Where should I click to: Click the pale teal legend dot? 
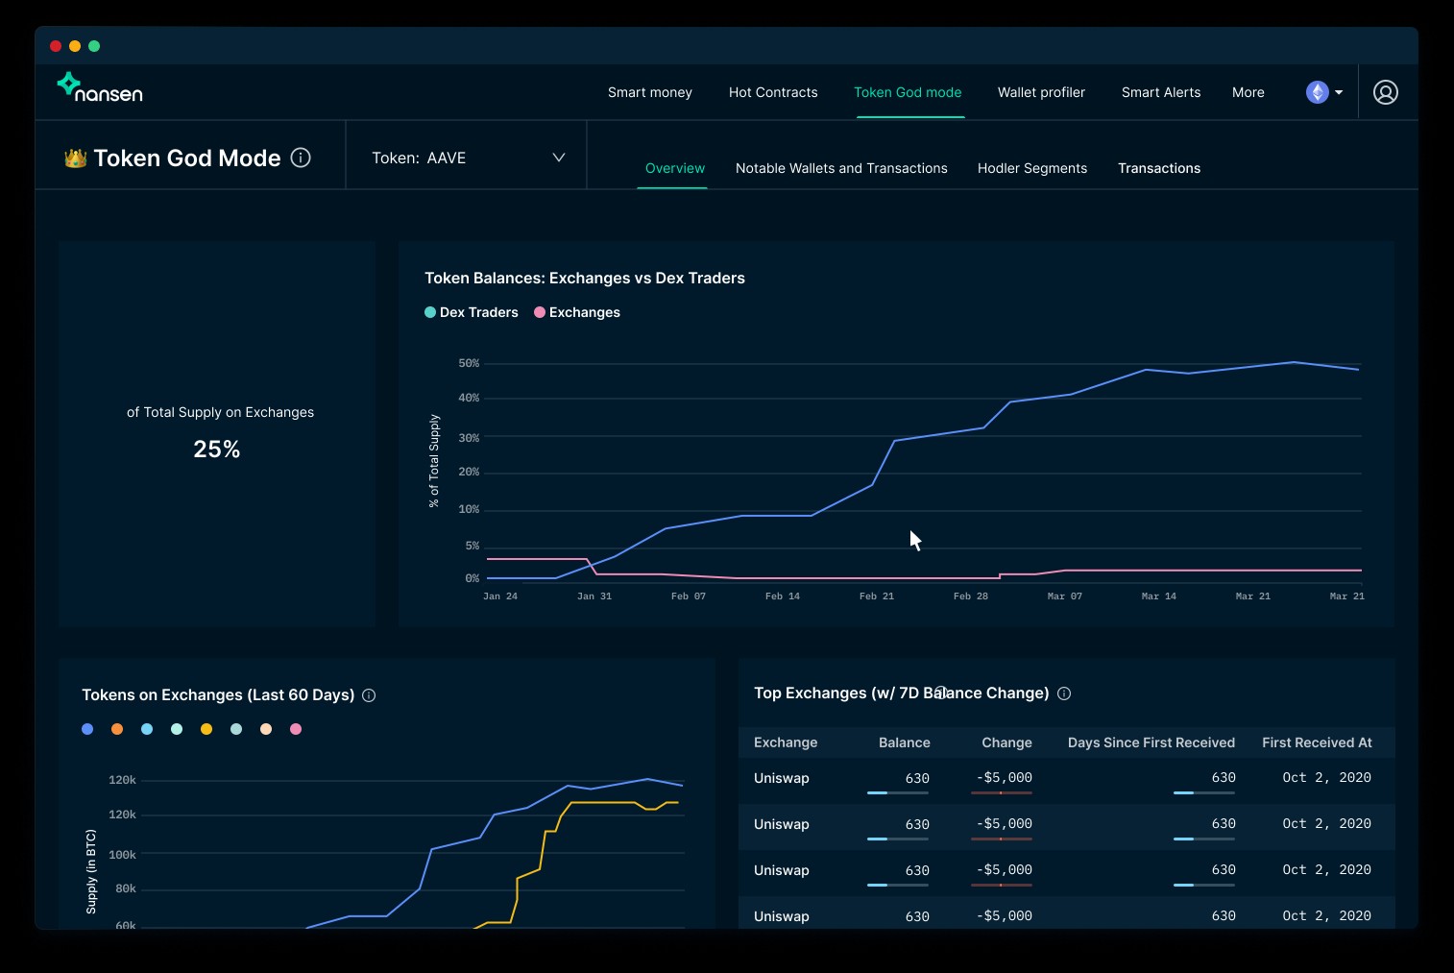coord(236,729)
